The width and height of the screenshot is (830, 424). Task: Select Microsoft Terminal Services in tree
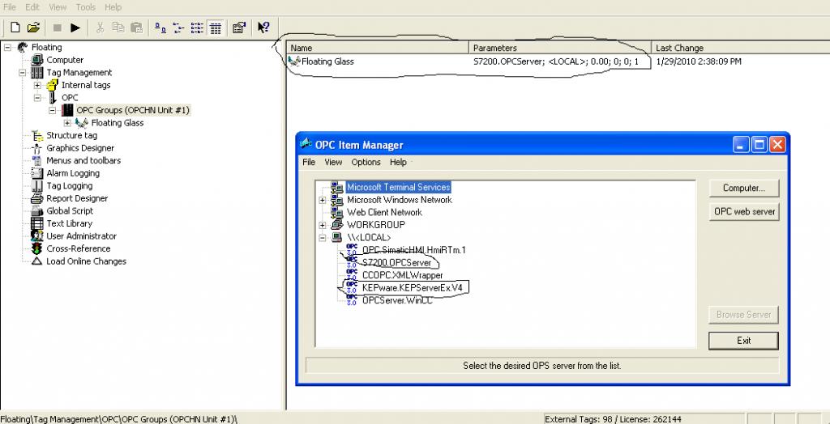pyautogui.click(x=399, y=187)
